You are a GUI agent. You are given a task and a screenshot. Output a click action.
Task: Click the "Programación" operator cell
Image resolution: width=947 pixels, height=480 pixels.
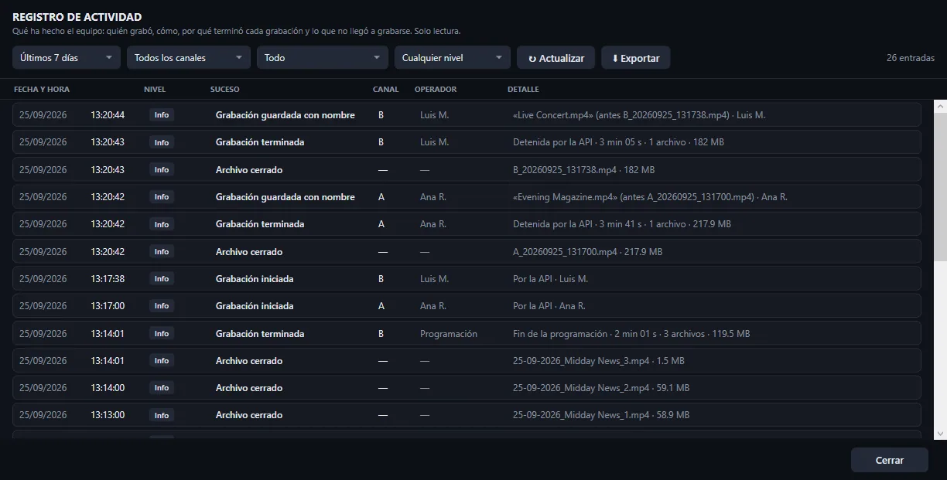coord(449,334)
